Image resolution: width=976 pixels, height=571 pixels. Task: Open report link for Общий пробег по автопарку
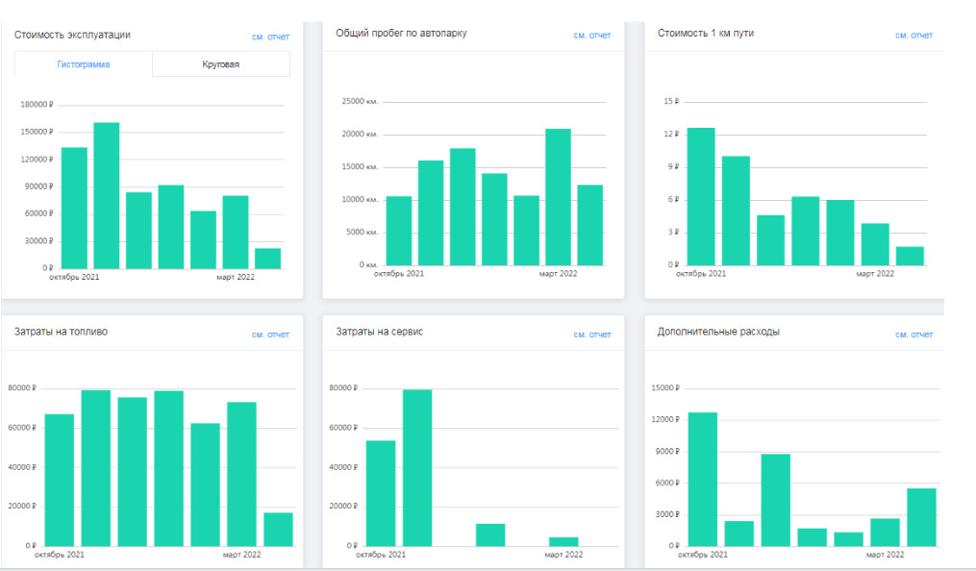click(x=592, y=36)
